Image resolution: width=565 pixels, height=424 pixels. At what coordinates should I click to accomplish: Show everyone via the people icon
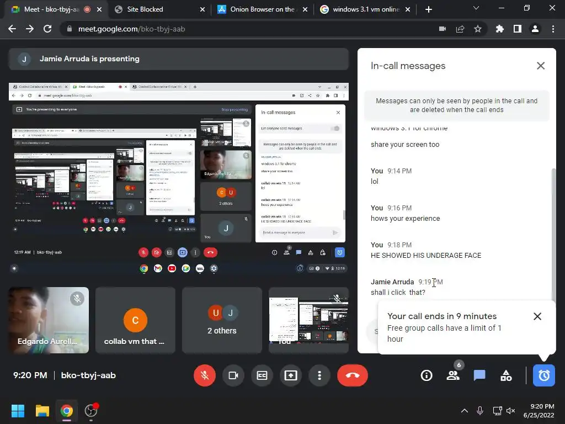tap(453, 375)
